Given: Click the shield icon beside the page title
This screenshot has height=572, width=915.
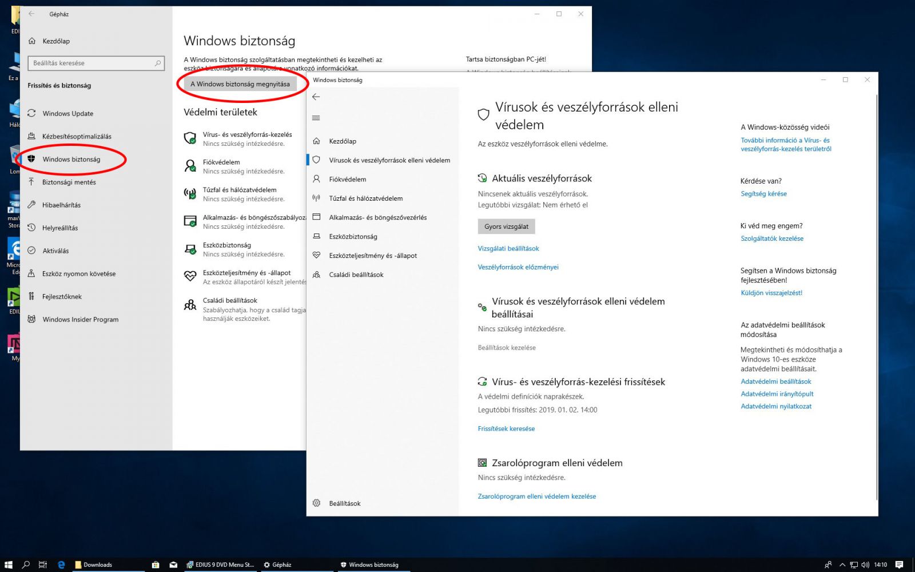Looking at the screenshot, I should pyautogui.click(x=483, y=114).
